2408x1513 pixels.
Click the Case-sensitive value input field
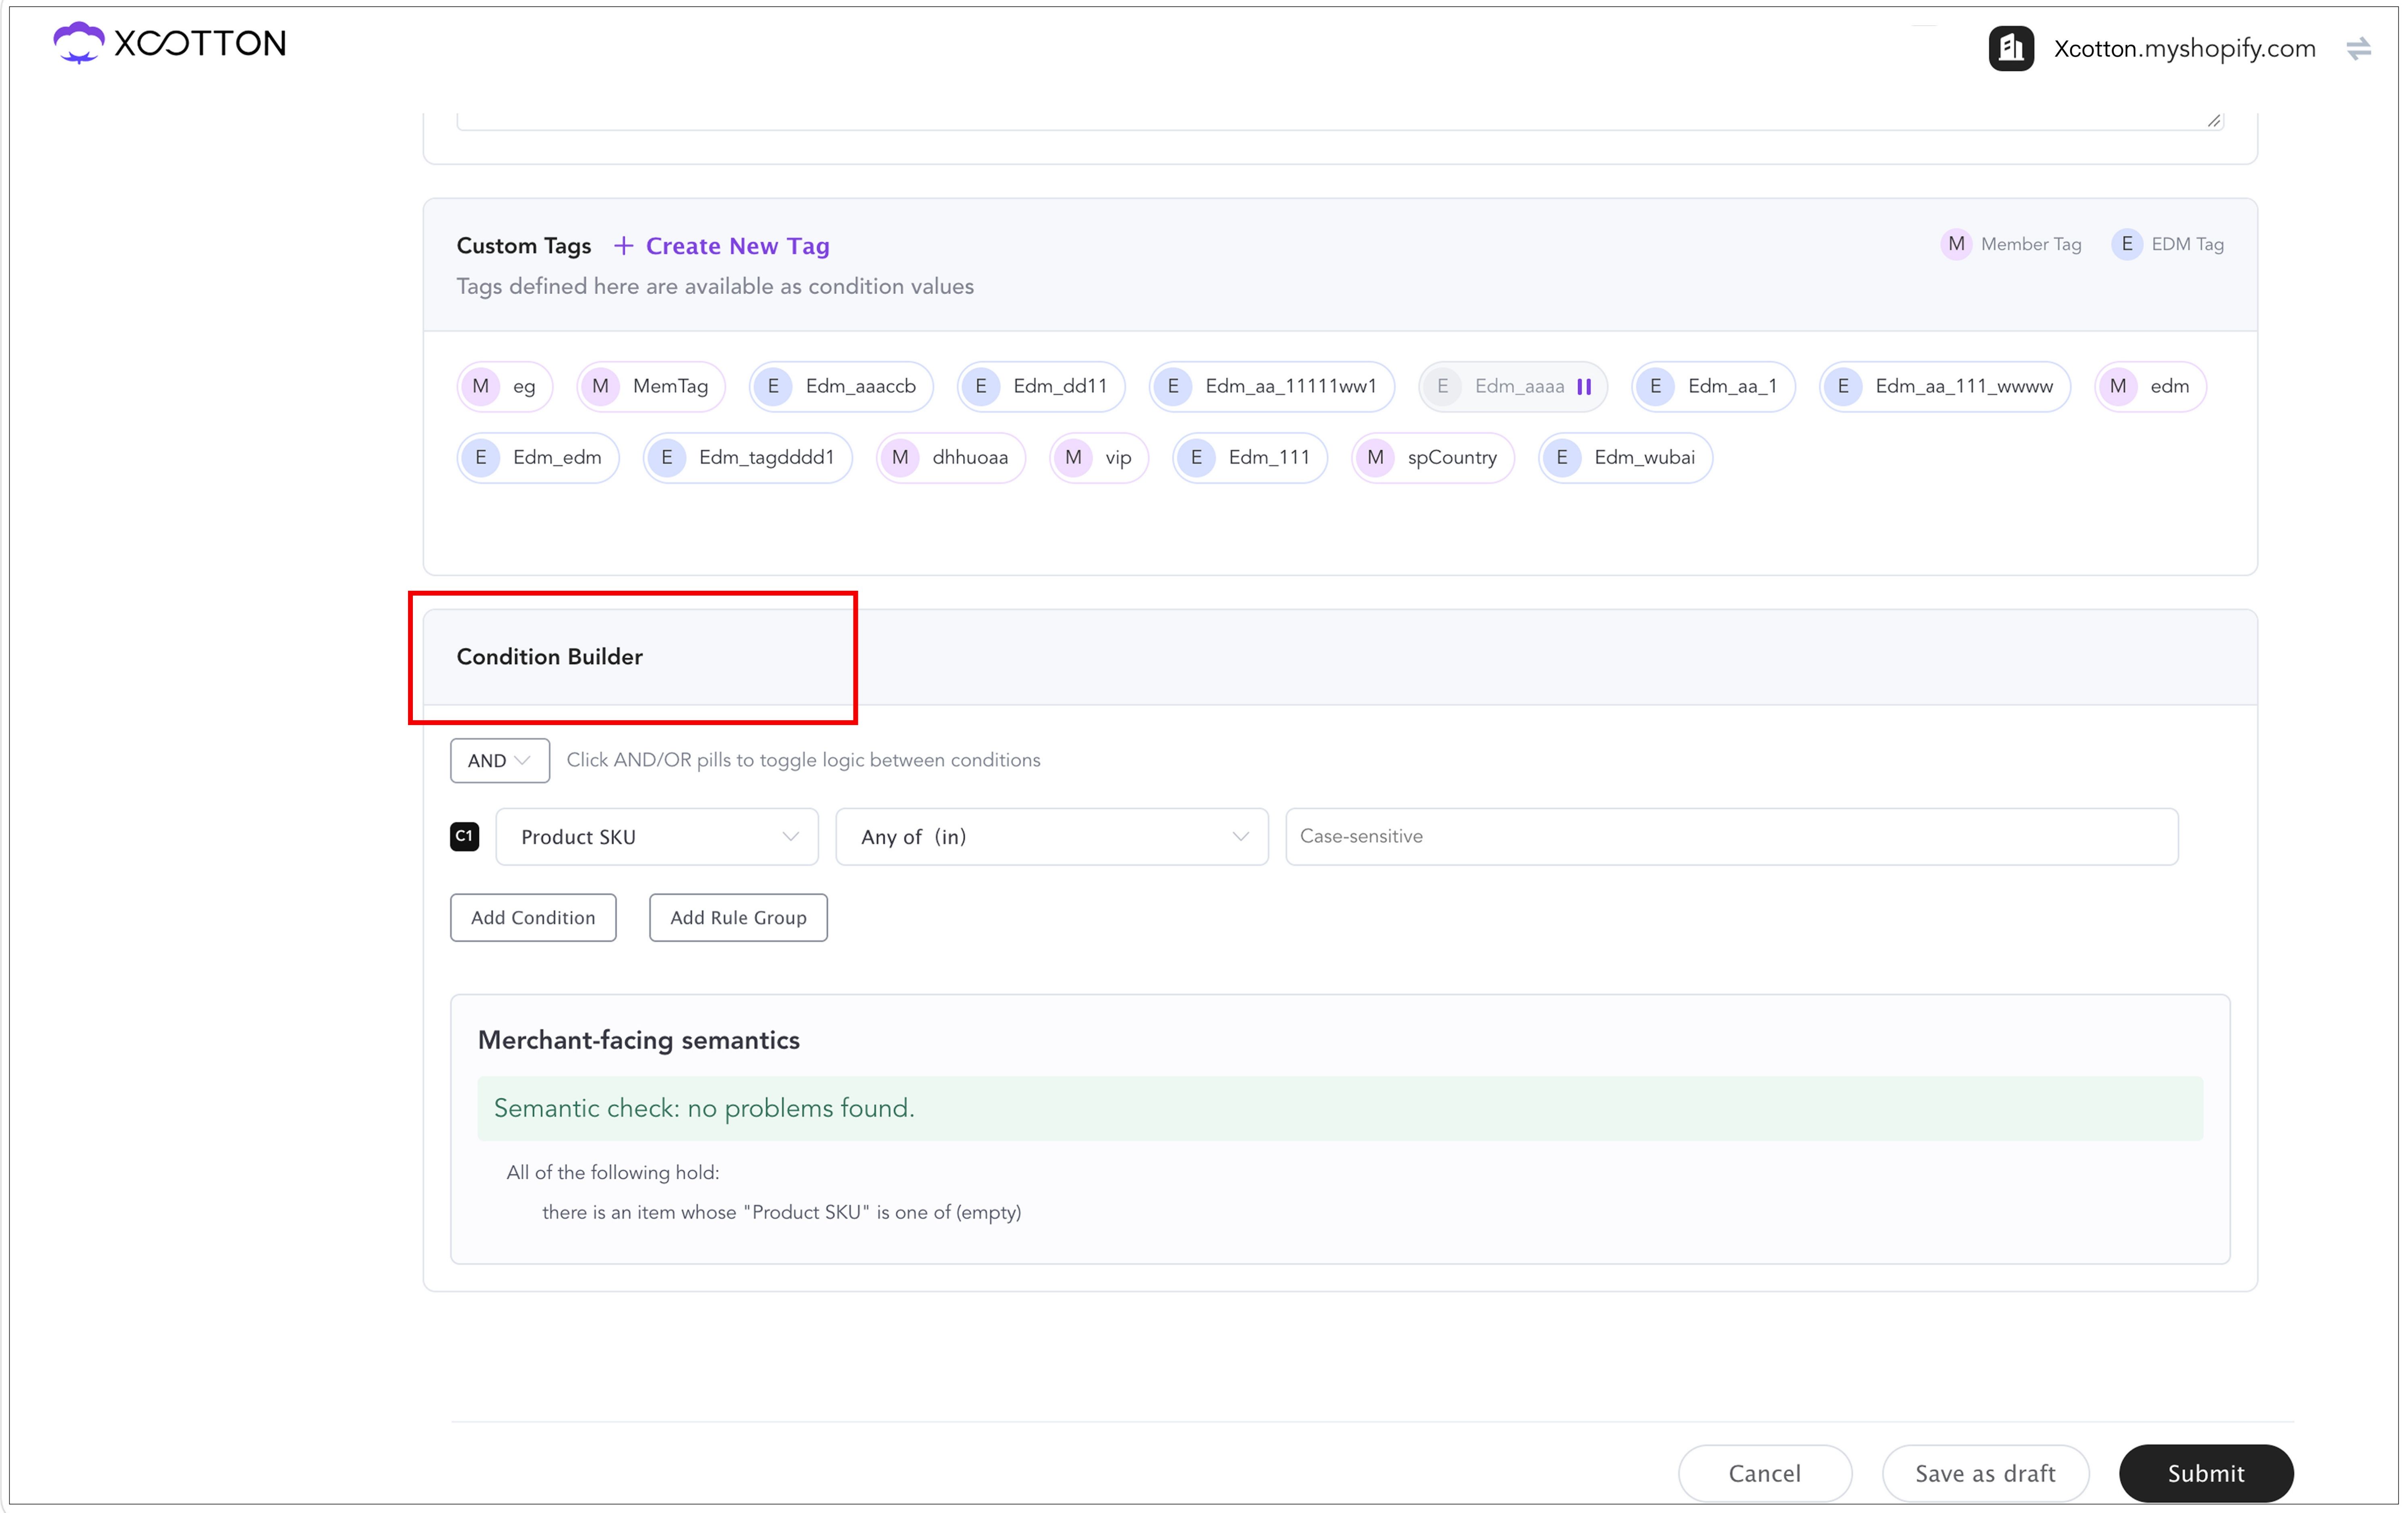1731,837
